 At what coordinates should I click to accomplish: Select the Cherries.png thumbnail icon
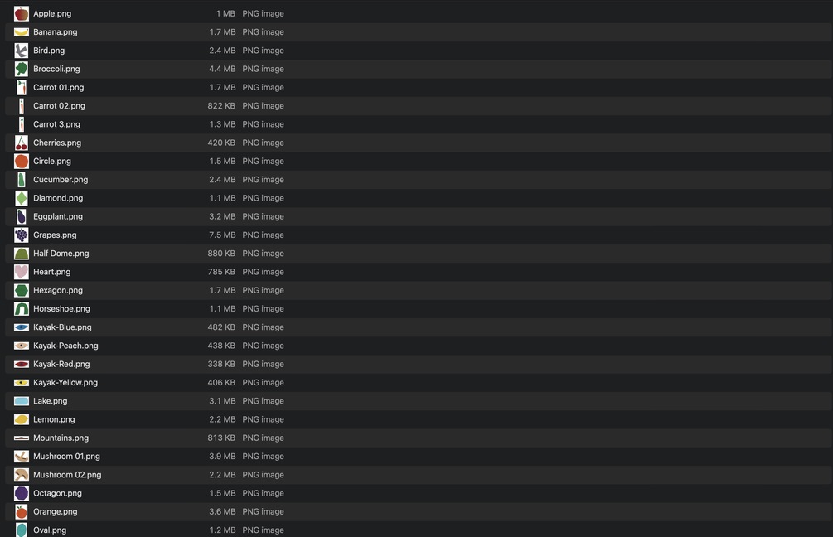click(22, 143)
